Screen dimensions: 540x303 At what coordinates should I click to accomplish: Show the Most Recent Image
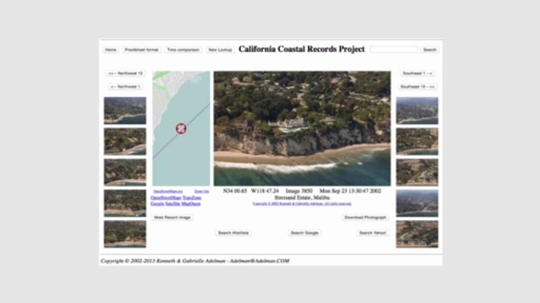pyautogui.click(x=172, y=218)
